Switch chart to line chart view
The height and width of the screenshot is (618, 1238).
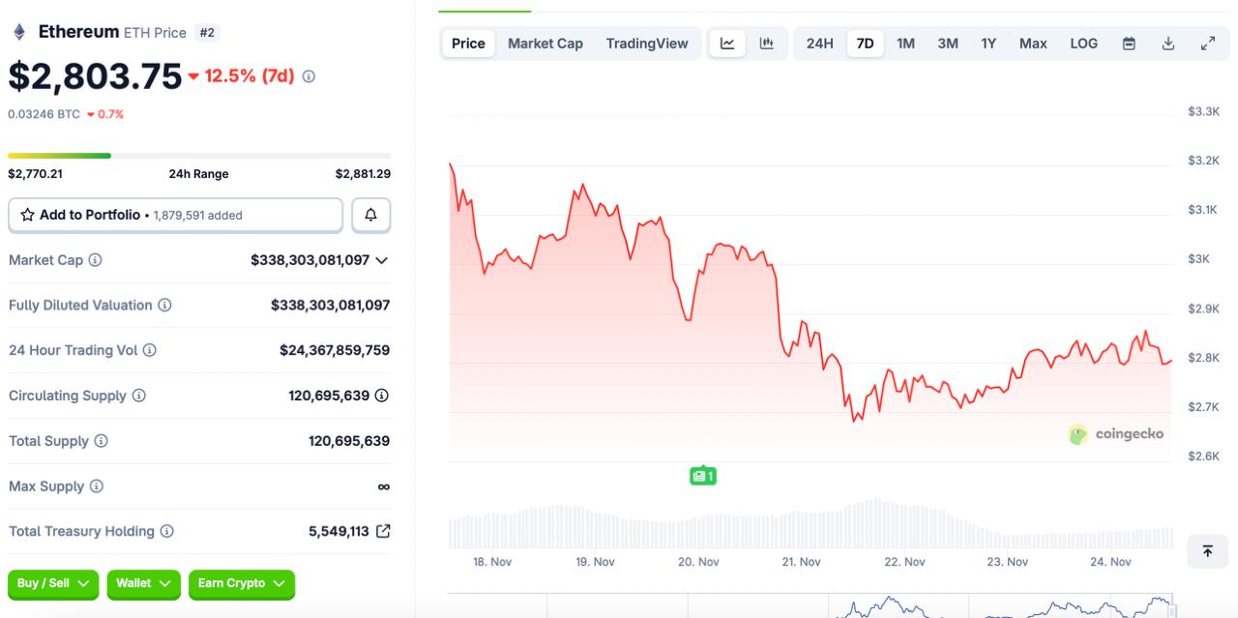(x=726, y=43)
